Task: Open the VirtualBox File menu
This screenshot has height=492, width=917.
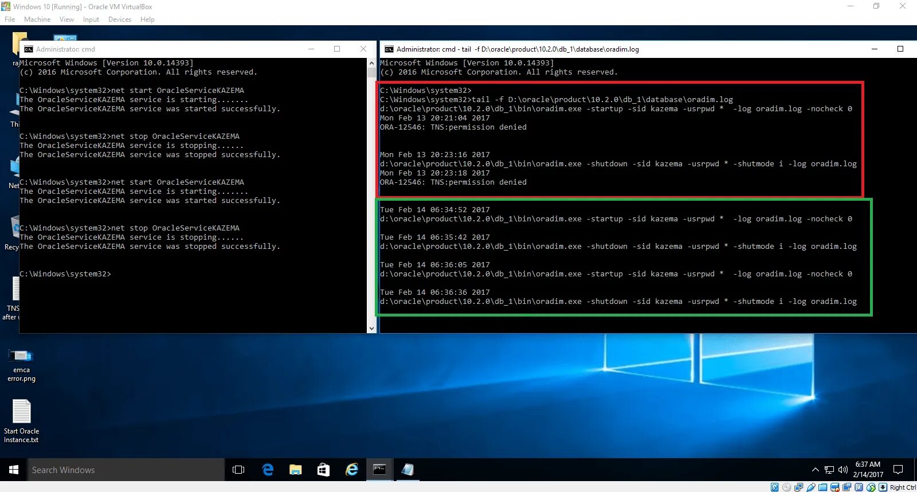Action: coord(10,19)
